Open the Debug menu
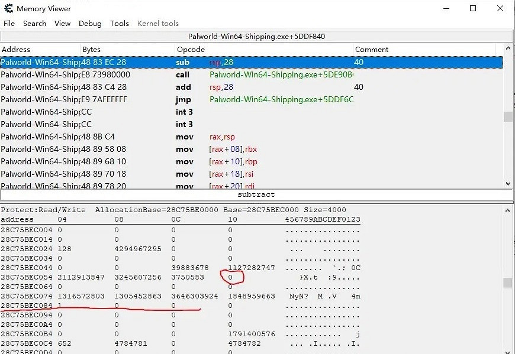Image resolution: width=515 pixels, height=354 pixels. (90, 24)
